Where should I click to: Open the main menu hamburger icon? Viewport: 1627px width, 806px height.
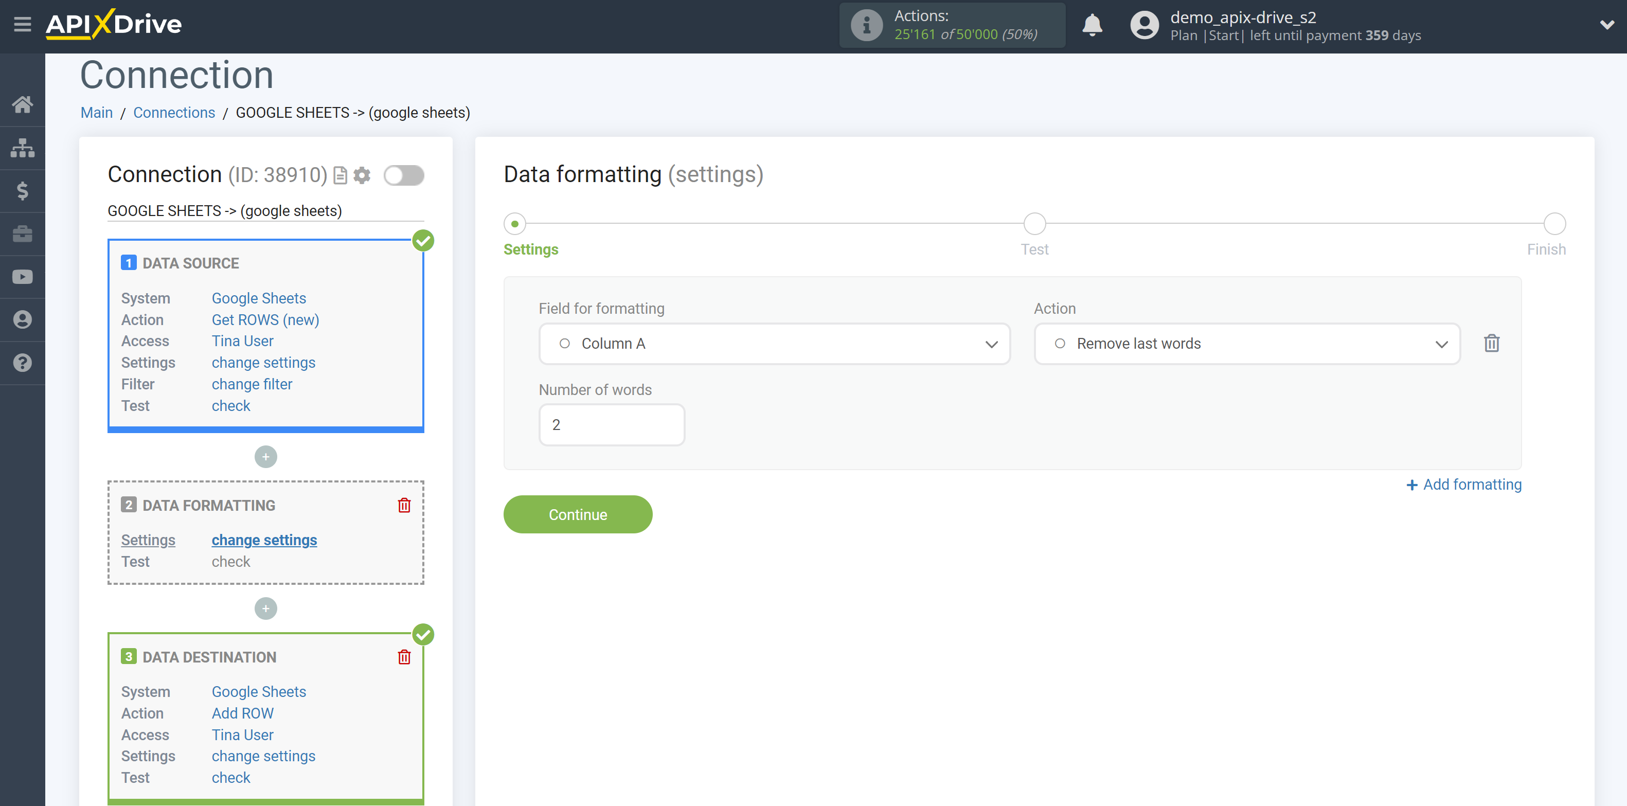pyautogui.click(x=22, y=22)
